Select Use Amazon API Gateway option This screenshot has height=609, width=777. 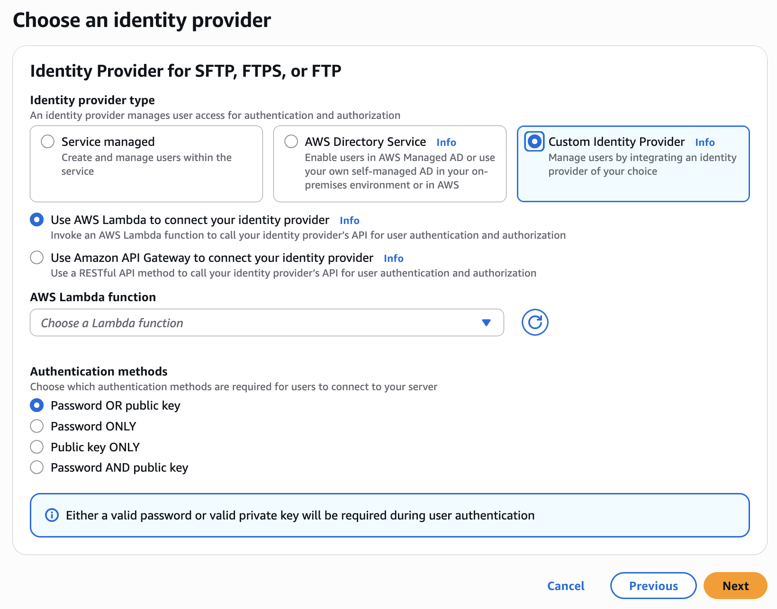click(x=37, y=258)
